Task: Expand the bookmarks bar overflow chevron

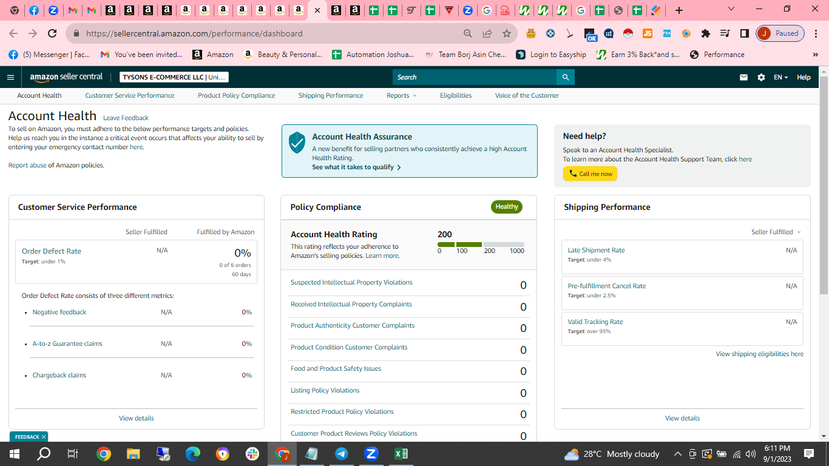Action: pyautogui.click(x=815, y=55)
